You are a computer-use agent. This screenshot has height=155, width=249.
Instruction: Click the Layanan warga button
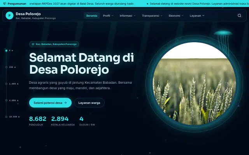[89, 103]
